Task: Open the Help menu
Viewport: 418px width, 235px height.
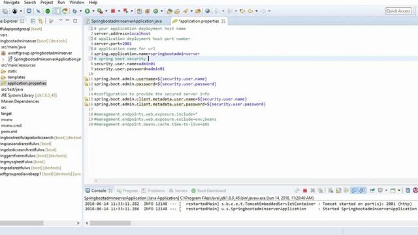Action: pyautogui.click(x=93, y=3)
